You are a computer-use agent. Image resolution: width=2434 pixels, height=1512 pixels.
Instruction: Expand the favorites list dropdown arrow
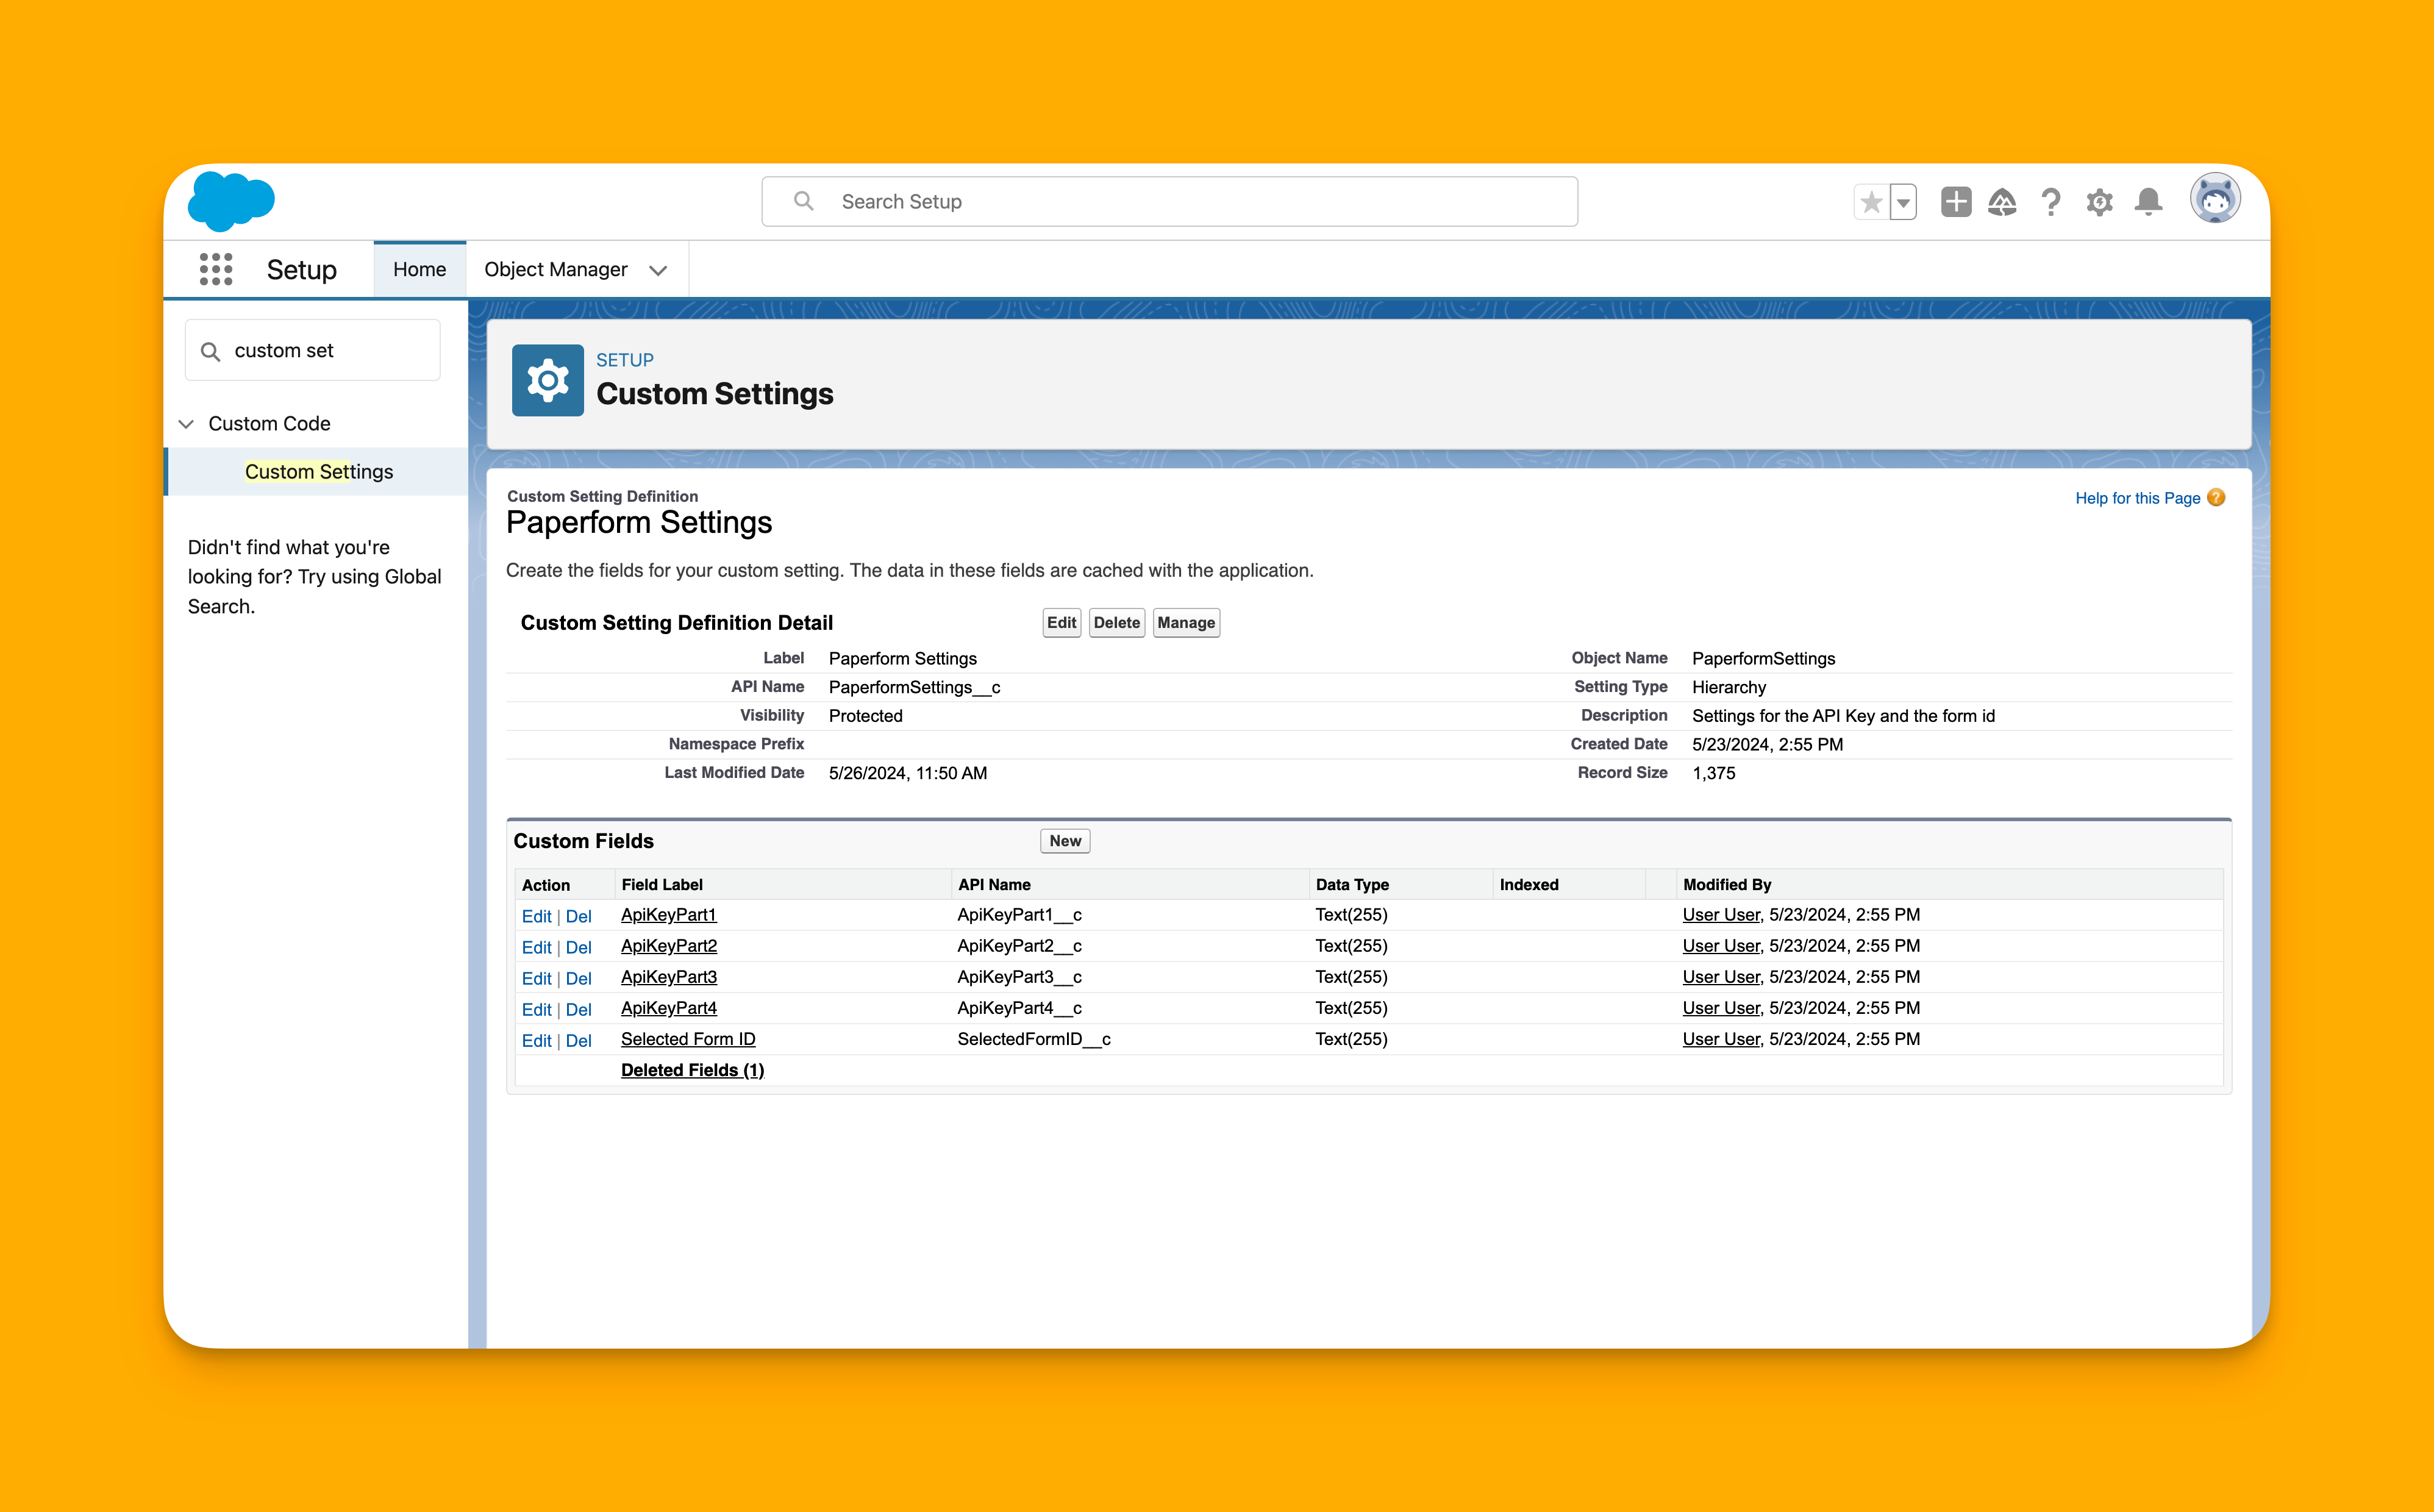(1903, 202)
